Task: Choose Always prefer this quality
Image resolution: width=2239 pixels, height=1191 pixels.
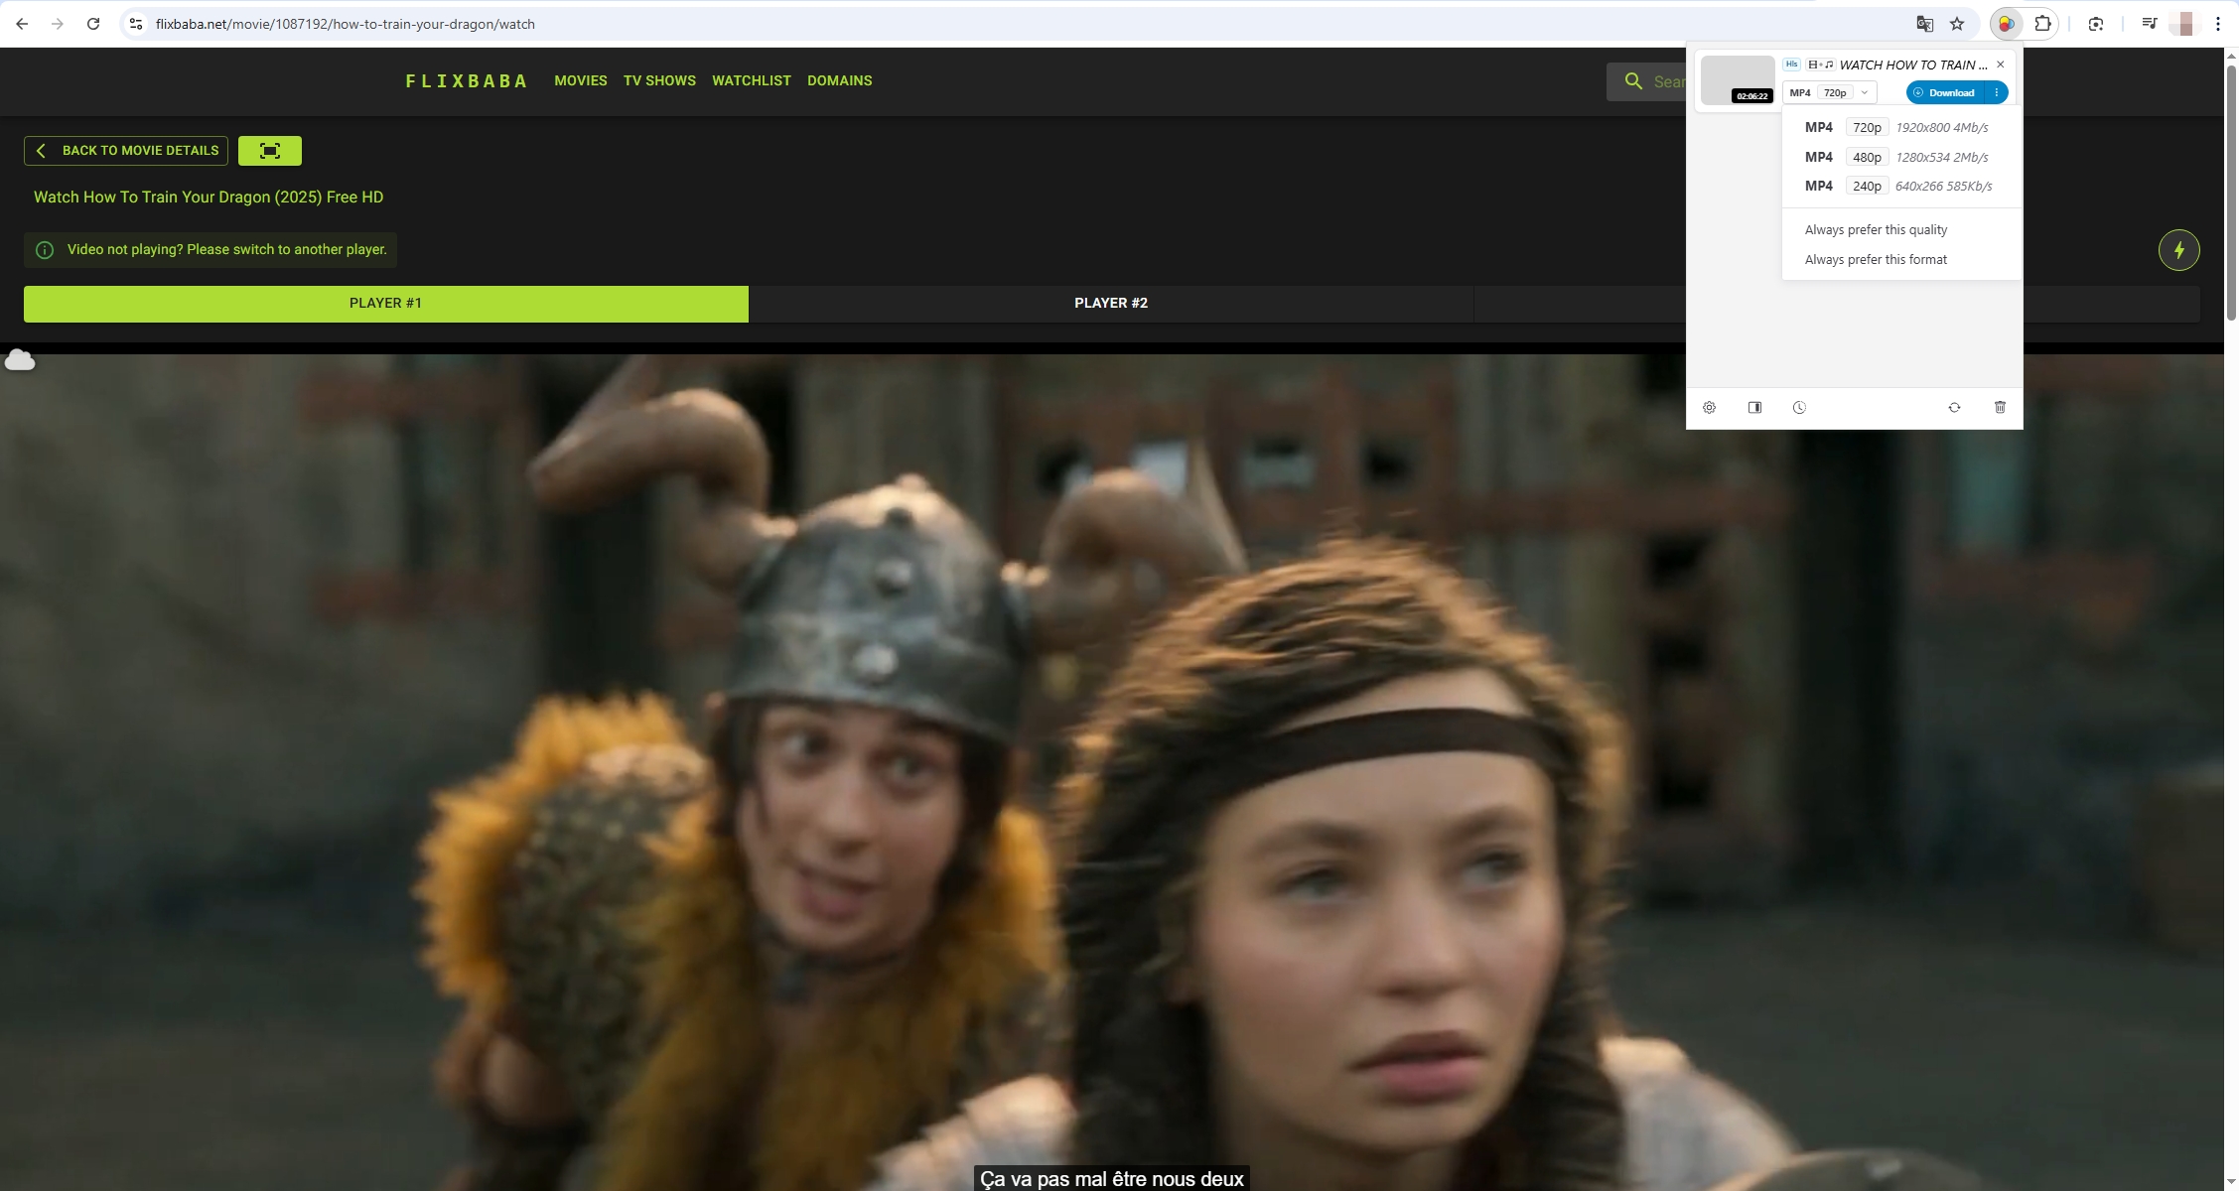Action: (x=1875, y=230)
